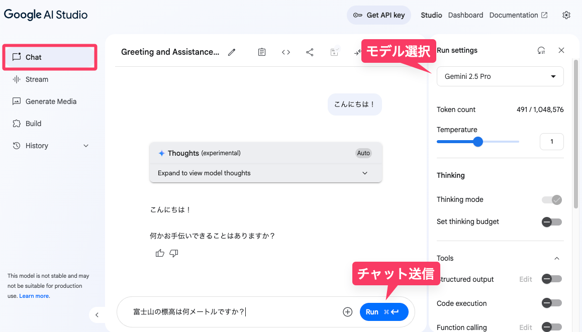Toggle the Set thinking budget switch

point(551,222)
